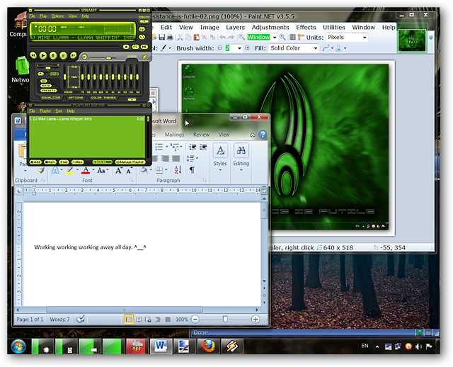Screen dimensions: 453x367
Task: Toggle the rulers icon in Paint.NET
Action: point(301,38)
